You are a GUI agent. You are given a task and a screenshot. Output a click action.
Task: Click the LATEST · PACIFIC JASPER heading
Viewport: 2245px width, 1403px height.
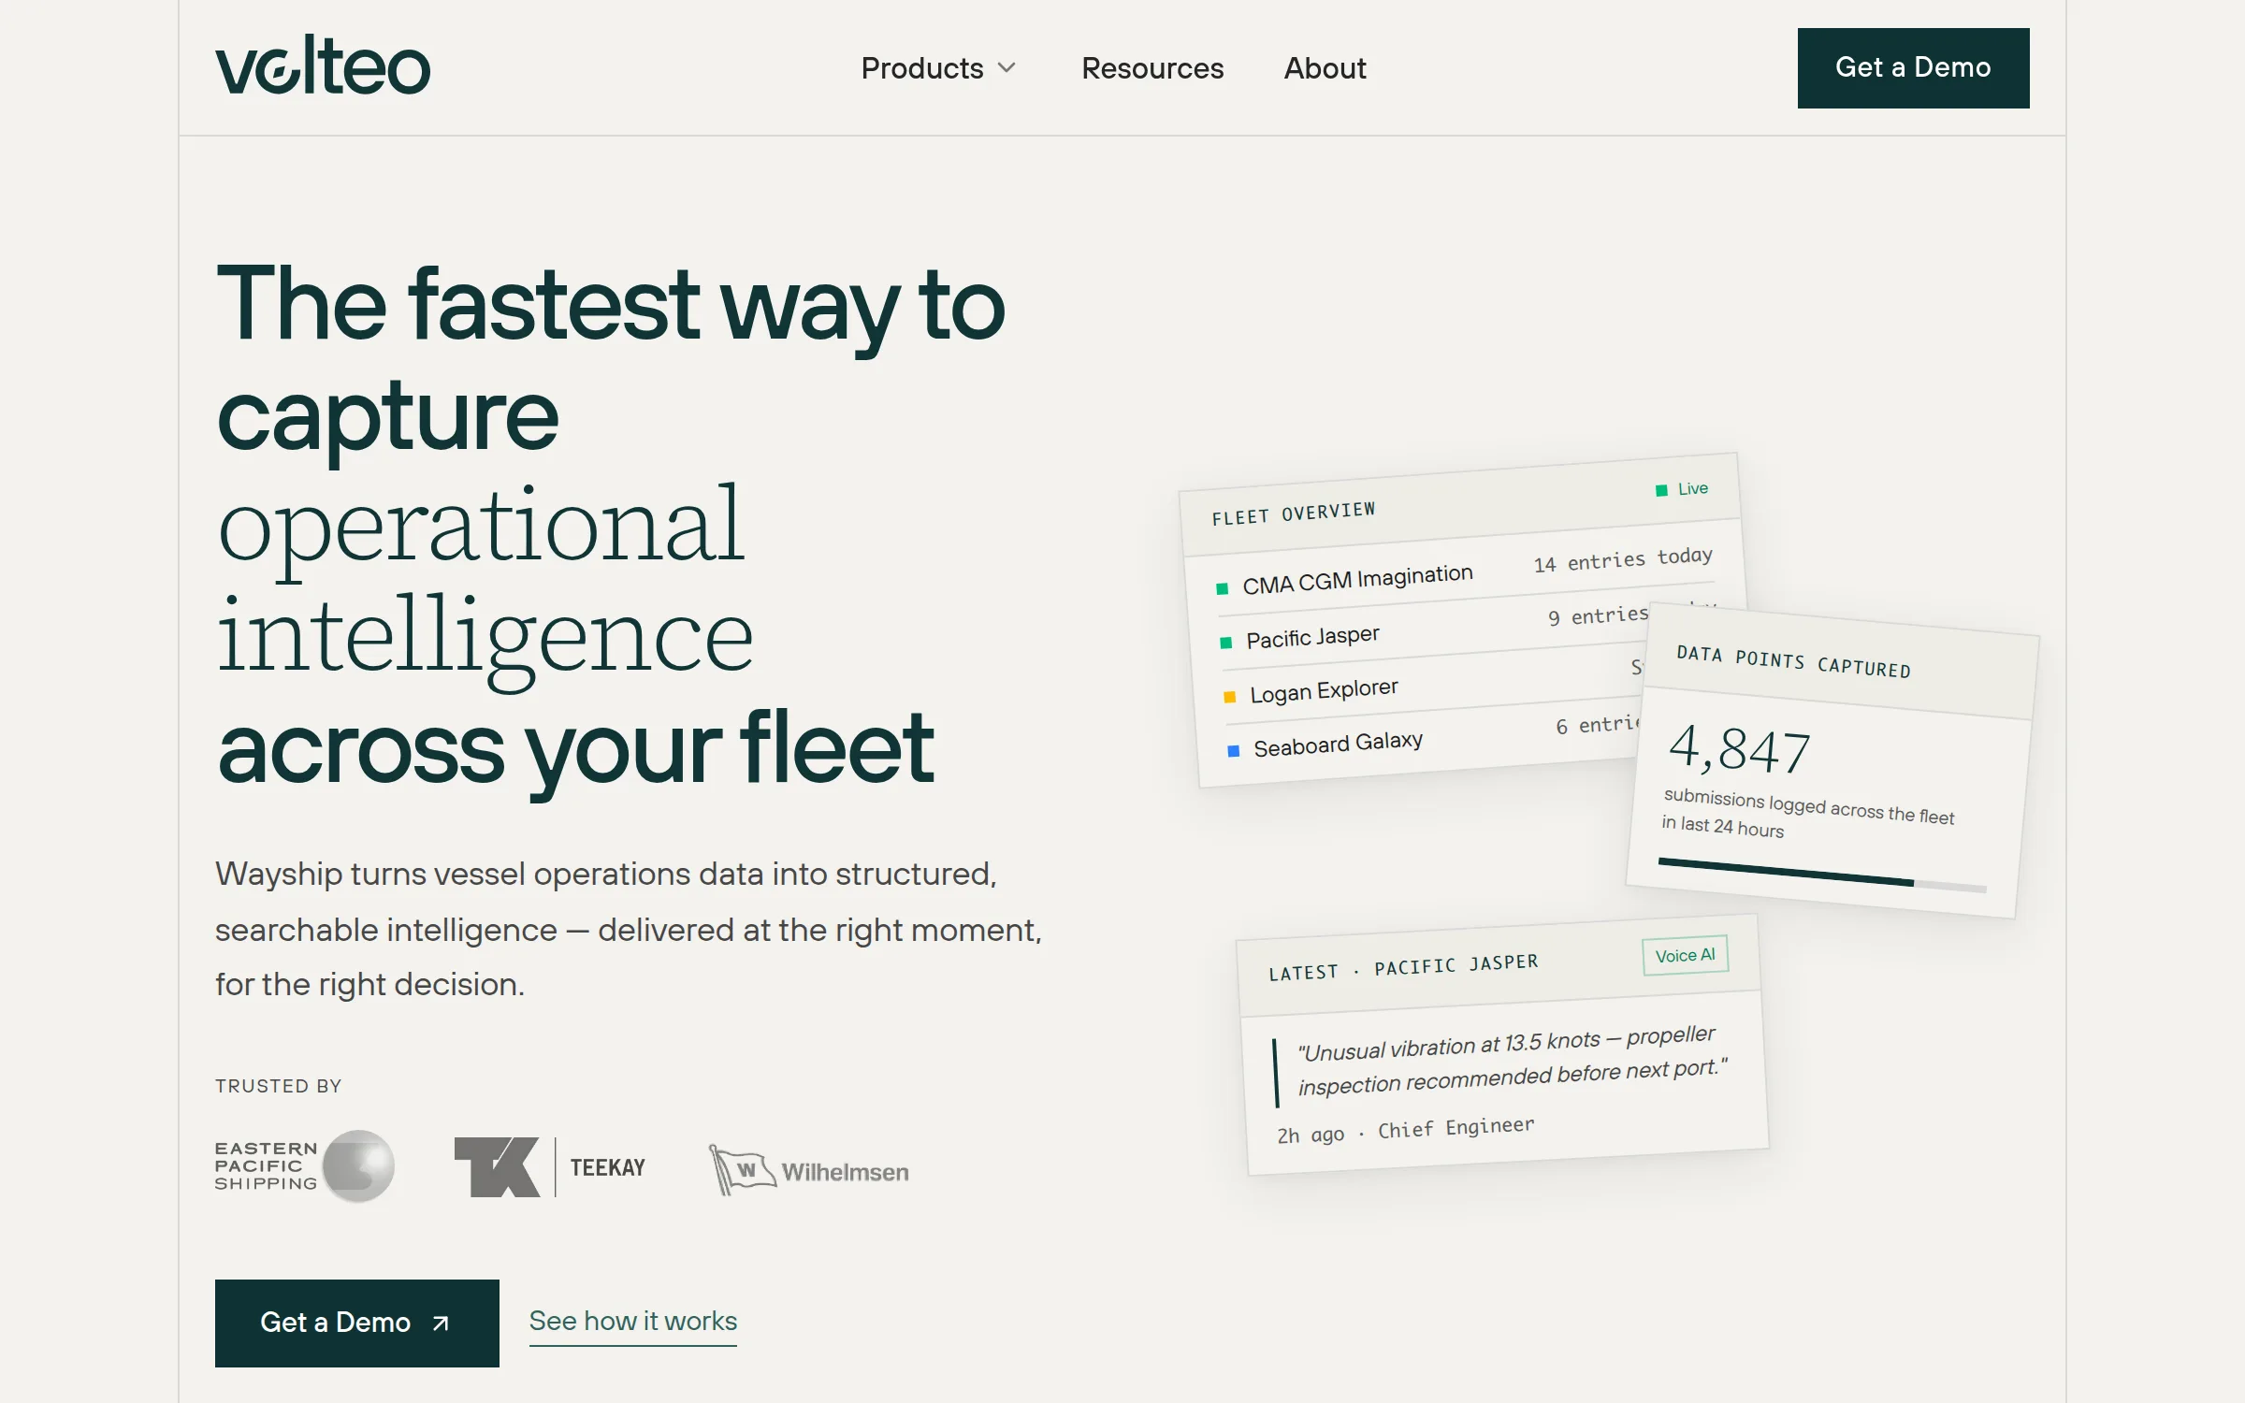click(x=1403, y=967)
